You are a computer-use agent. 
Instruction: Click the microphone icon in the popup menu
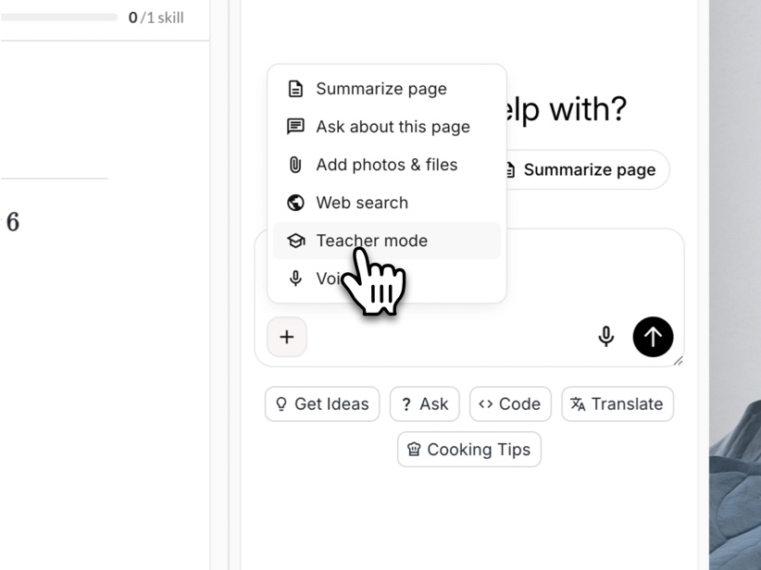tap(295, 279)
